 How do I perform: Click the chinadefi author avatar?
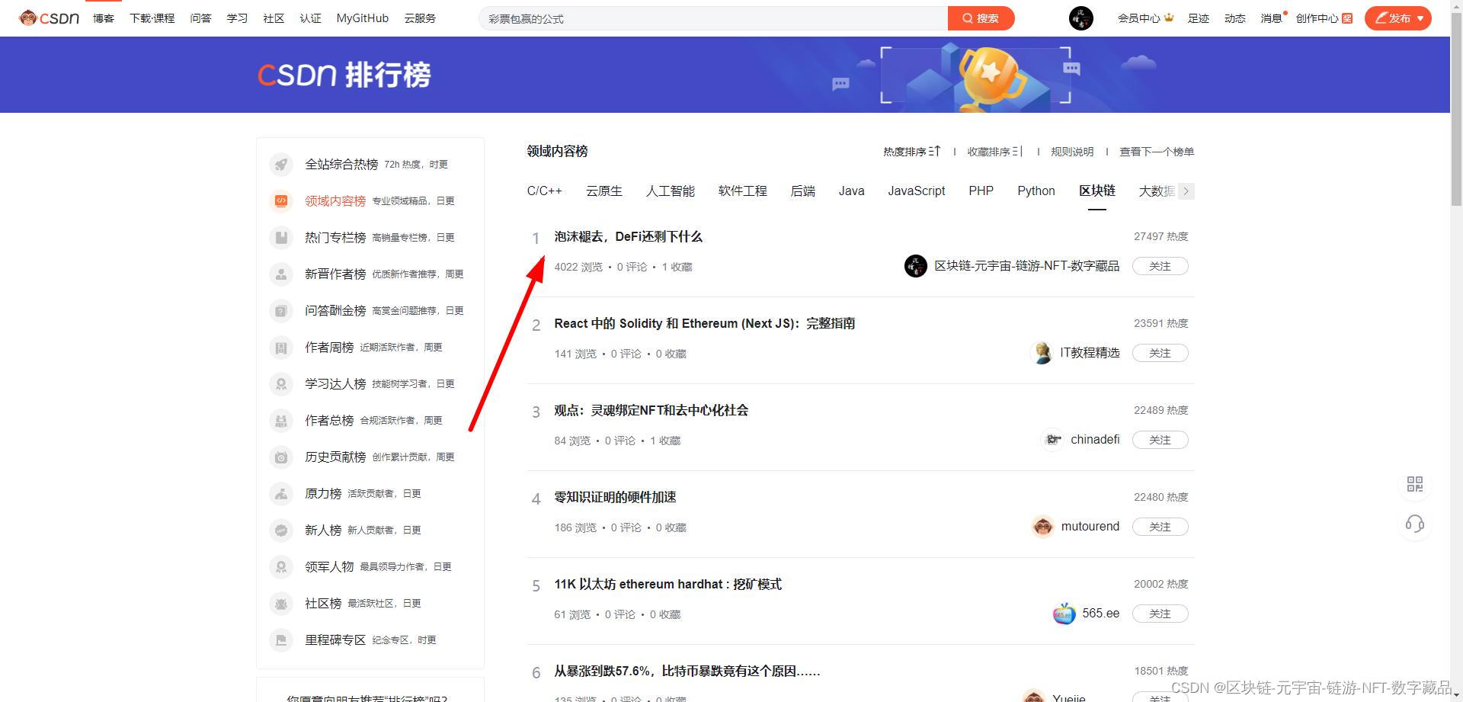(x=1052, y=440)
